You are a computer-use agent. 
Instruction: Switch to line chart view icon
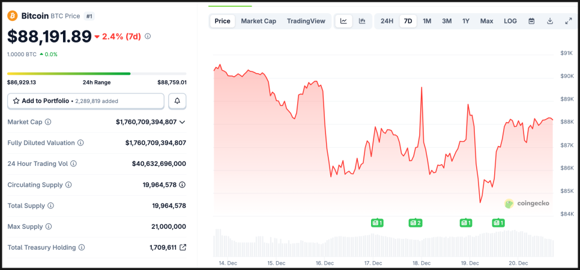tap(343, 21)
